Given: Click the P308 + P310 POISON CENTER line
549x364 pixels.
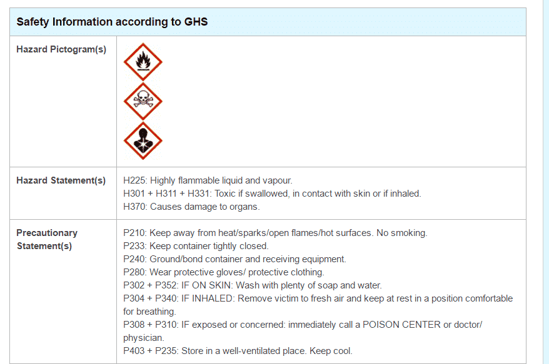Looking at the screenshot, I should click(303, 325).
